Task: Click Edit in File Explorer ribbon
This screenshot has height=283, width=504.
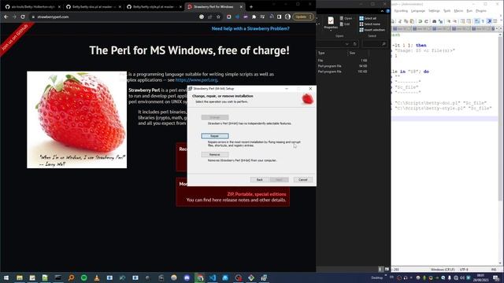Action: click(x=345, y=24)
